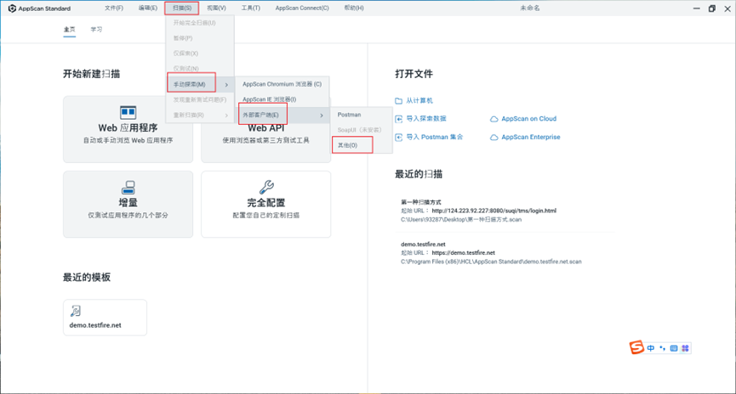The width and height of the screenshot is (736, 394).
Task: Expand the 重新扫描(R) submenu arrow
Action: (226, 115)
